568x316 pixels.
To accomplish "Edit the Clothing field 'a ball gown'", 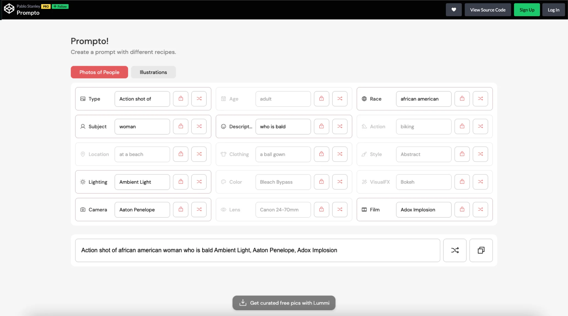I will [283, 154].
